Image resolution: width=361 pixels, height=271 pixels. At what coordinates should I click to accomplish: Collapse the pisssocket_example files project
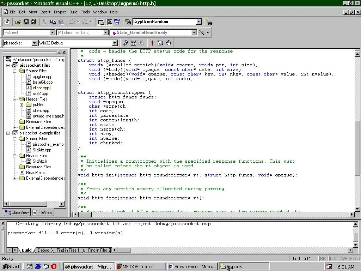pos(8,133)
